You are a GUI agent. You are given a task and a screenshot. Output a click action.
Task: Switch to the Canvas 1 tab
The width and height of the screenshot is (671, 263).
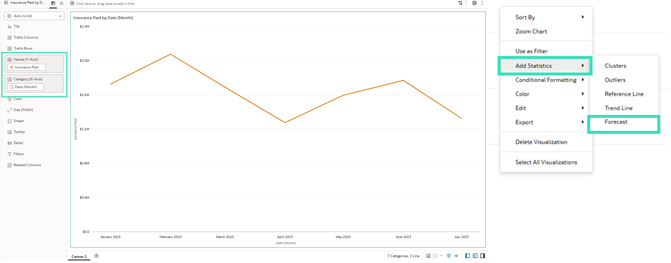click(79, 257)
